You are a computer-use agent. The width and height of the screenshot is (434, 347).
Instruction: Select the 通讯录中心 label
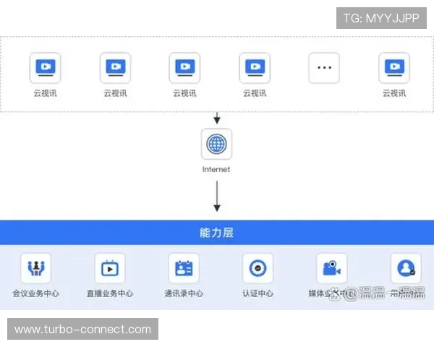[184, 294]
